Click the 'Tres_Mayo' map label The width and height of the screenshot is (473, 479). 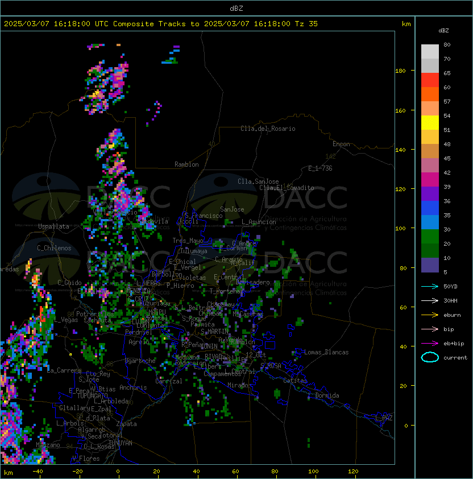pos(188,241)
